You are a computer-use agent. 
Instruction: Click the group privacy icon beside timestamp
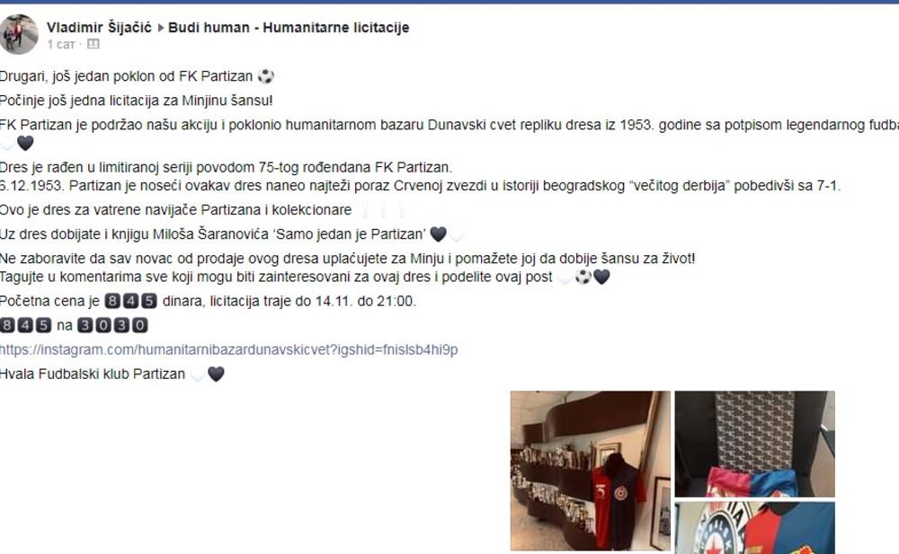tap(93, 44)
